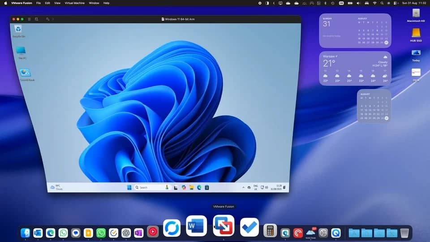Open Outlook from the Dock
430x242 pixels.
click(x=38, y=233)
